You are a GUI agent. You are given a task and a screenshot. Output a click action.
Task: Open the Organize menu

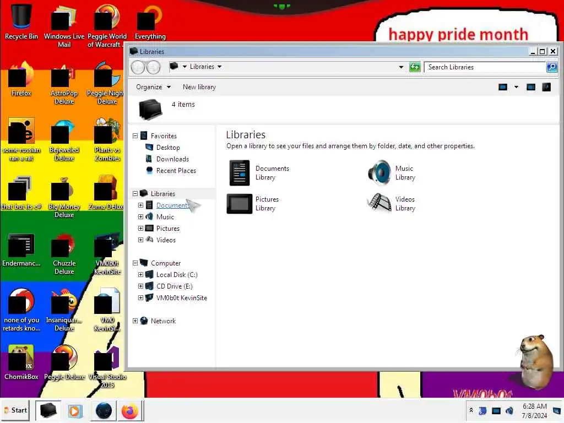(x=153, y=87)
